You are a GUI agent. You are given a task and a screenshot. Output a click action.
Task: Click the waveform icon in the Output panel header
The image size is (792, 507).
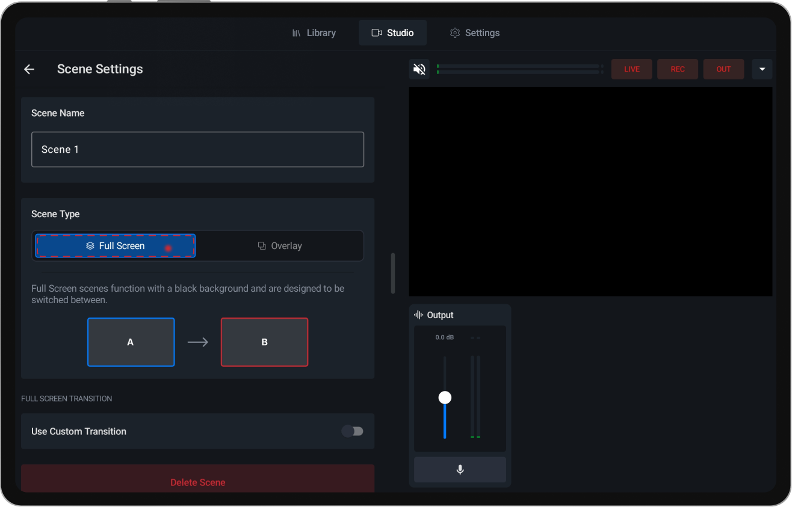(x=418, y=315)
